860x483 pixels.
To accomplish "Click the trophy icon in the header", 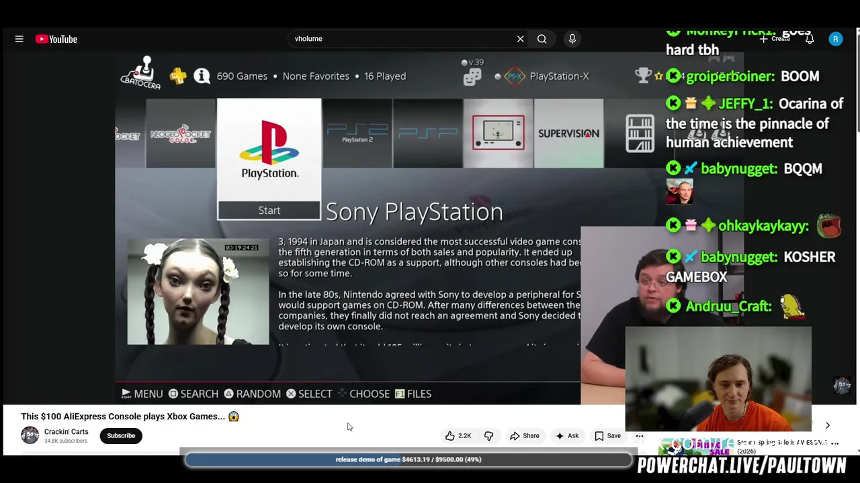I will click(x=643, y=75).
